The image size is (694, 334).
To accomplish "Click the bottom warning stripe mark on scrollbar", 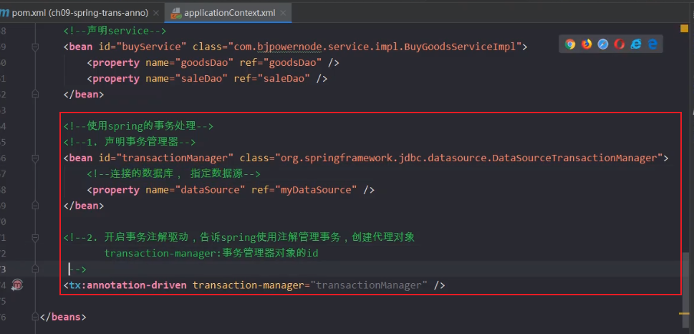I will coord(684,313).
